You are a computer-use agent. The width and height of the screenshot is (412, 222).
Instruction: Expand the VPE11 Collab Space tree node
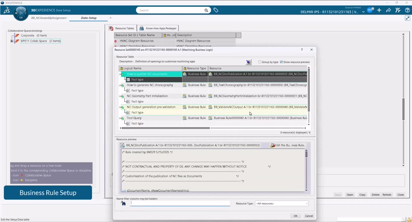tap(12, 41)
